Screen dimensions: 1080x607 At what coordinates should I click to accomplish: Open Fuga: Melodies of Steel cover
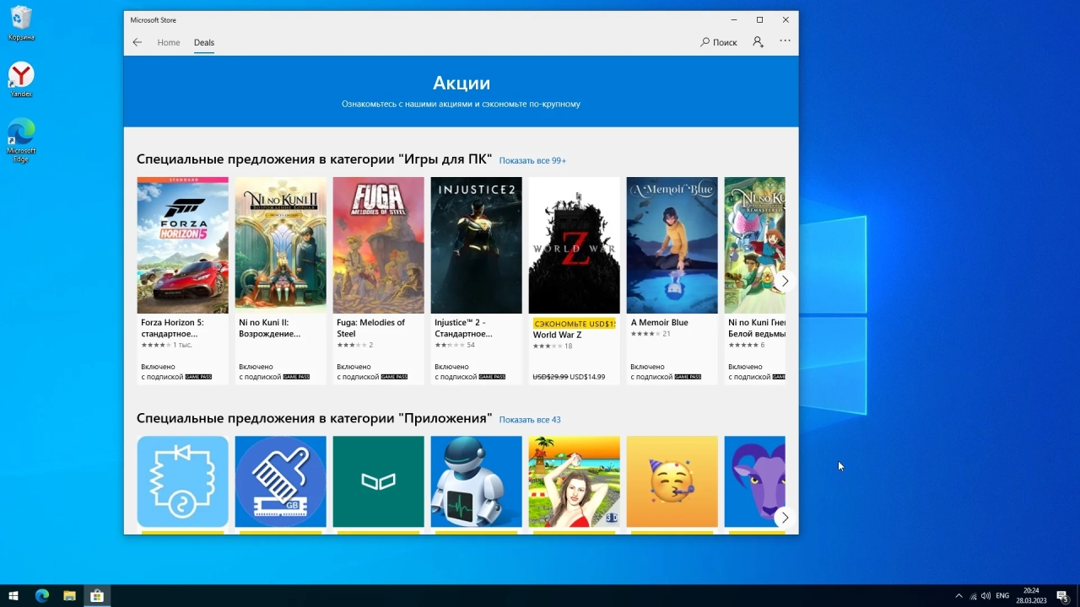click(x=378, y=245)
